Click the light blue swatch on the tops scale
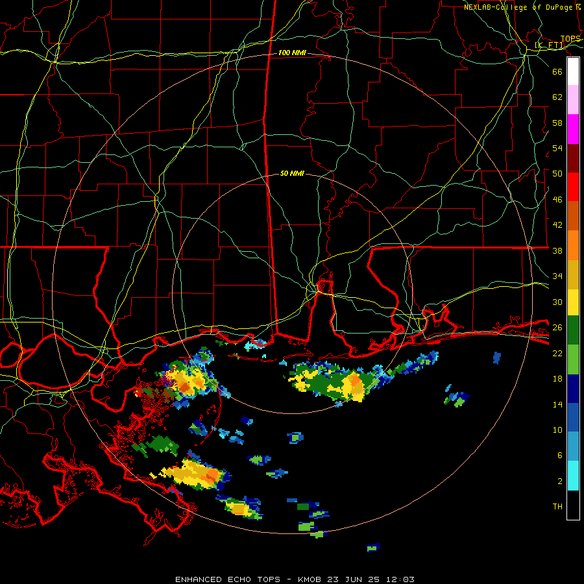The image size is (584, 584). pyautogui.click(x=573, y=446)
